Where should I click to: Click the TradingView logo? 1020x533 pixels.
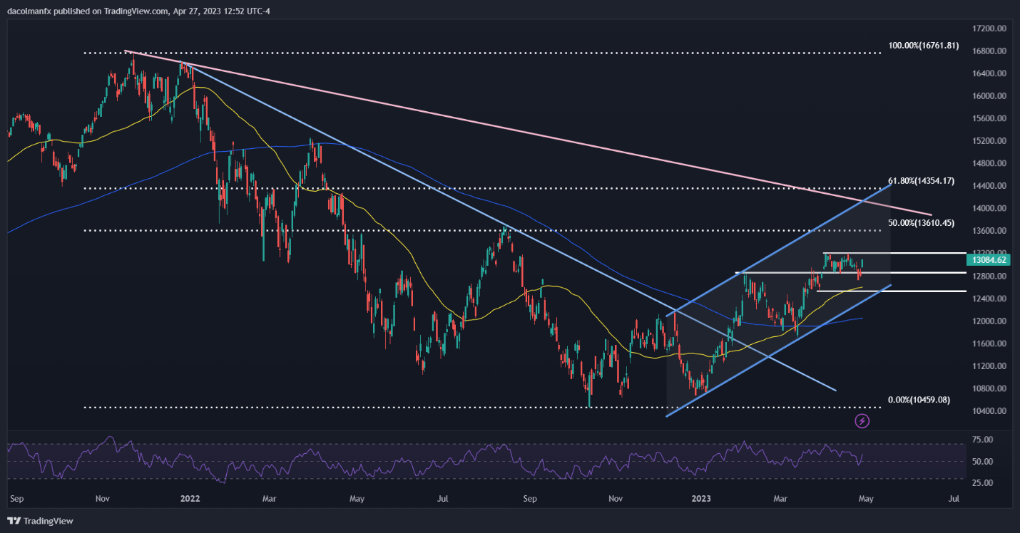tap(40, 521)
